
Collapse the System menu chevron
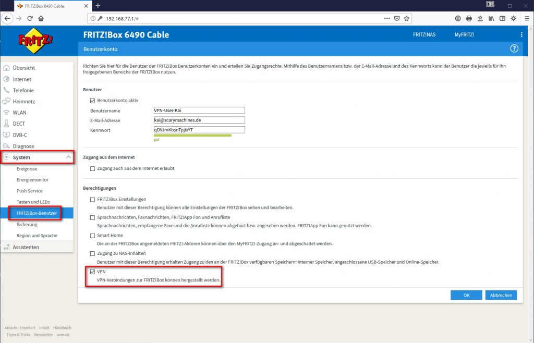(68, 157)
